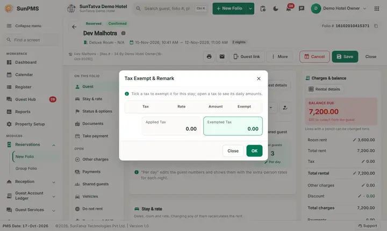Viewport: 387px width, 231px height.
Task: Click the Close link in folio header
Action: 371,56
